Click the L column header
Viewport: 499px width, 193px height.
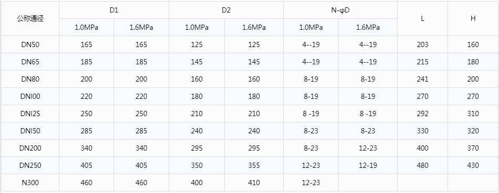click(x=422, y=19)
